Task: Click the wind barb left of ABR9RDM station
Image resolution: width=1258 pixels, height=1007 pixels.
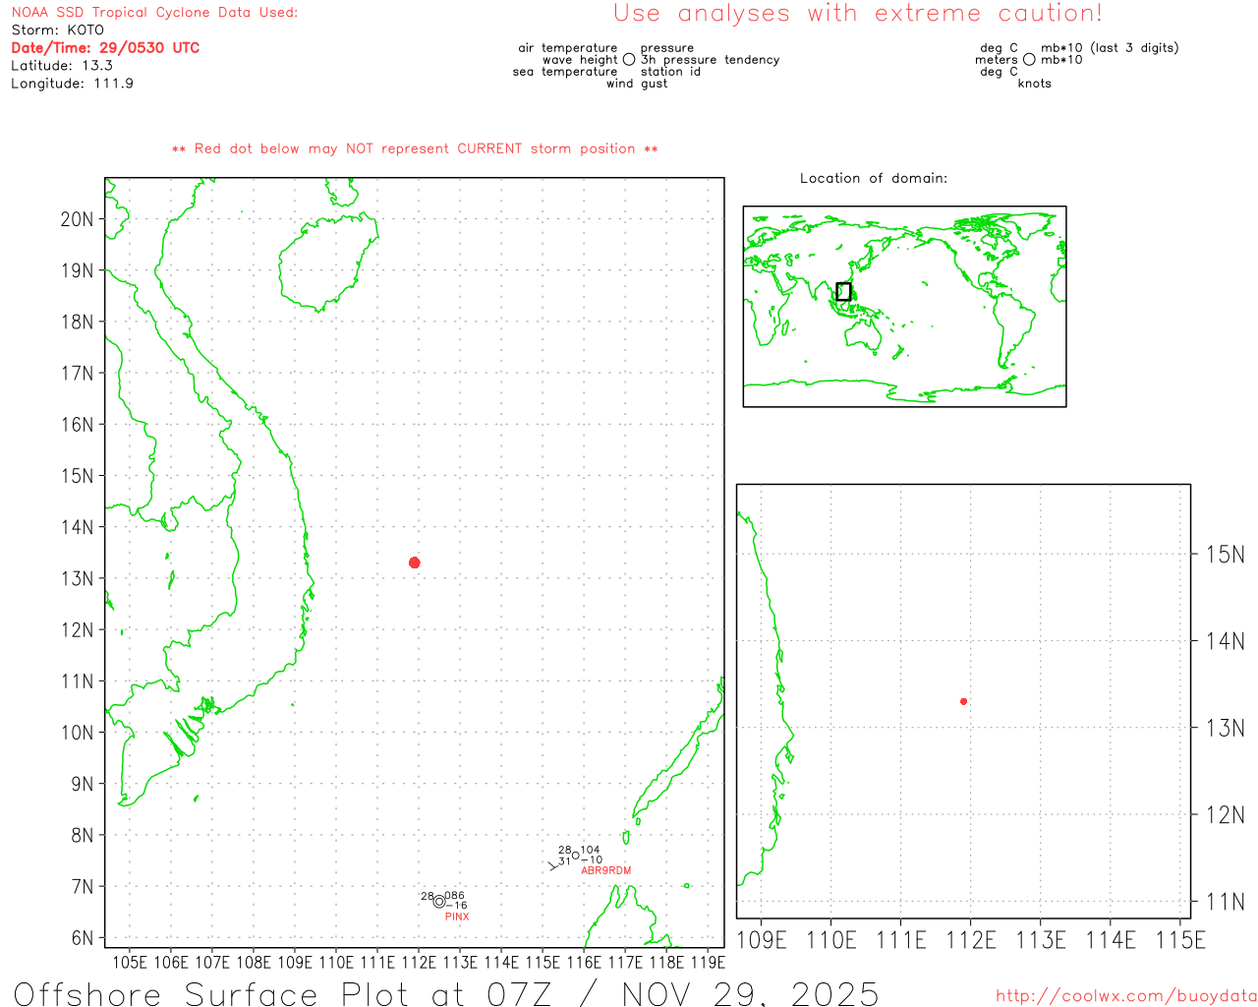Action: pyautogui.click(x=554, y=865)
